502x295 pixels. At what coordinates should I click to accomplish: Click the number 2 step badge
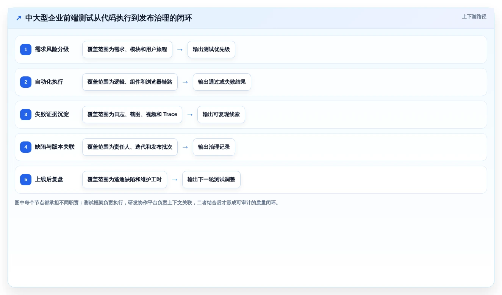[x=26, y=82]
